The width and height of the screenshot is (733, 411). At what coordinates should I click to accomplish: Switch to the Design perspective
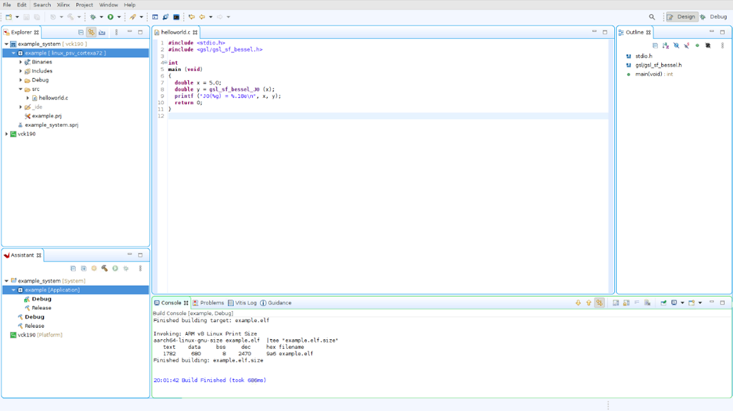click(x=681, y=17)
